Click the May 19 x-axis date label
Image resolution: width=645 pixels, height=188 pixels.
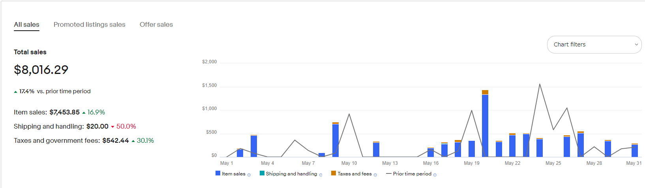click(472, 163)
